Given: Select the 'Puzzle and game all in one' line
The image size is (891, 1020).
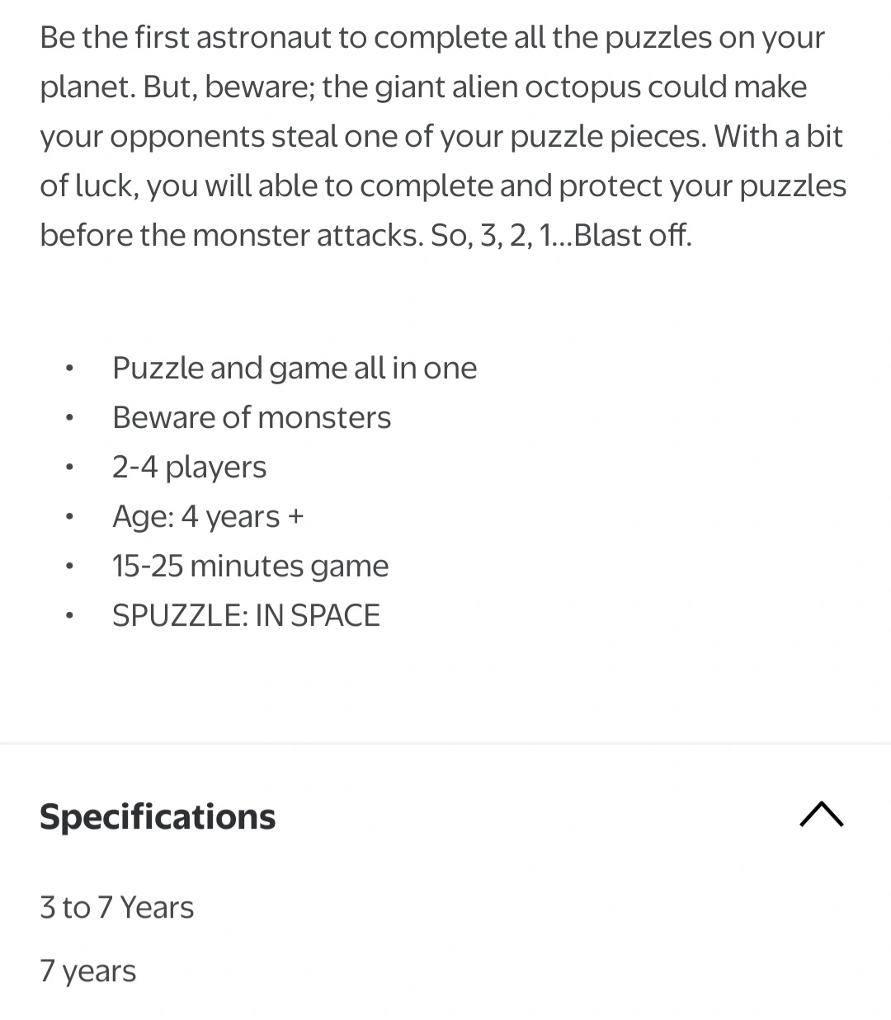Looking at the screenshot, I should [295, 368].
